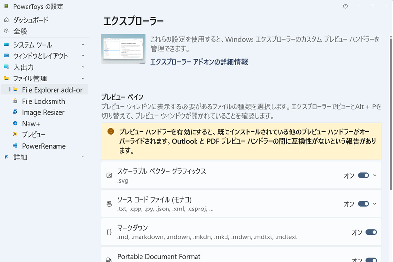This screenshot has width=393, height=262.
Task: Select PowerRename in sidebar
Action: click(45, 146)
